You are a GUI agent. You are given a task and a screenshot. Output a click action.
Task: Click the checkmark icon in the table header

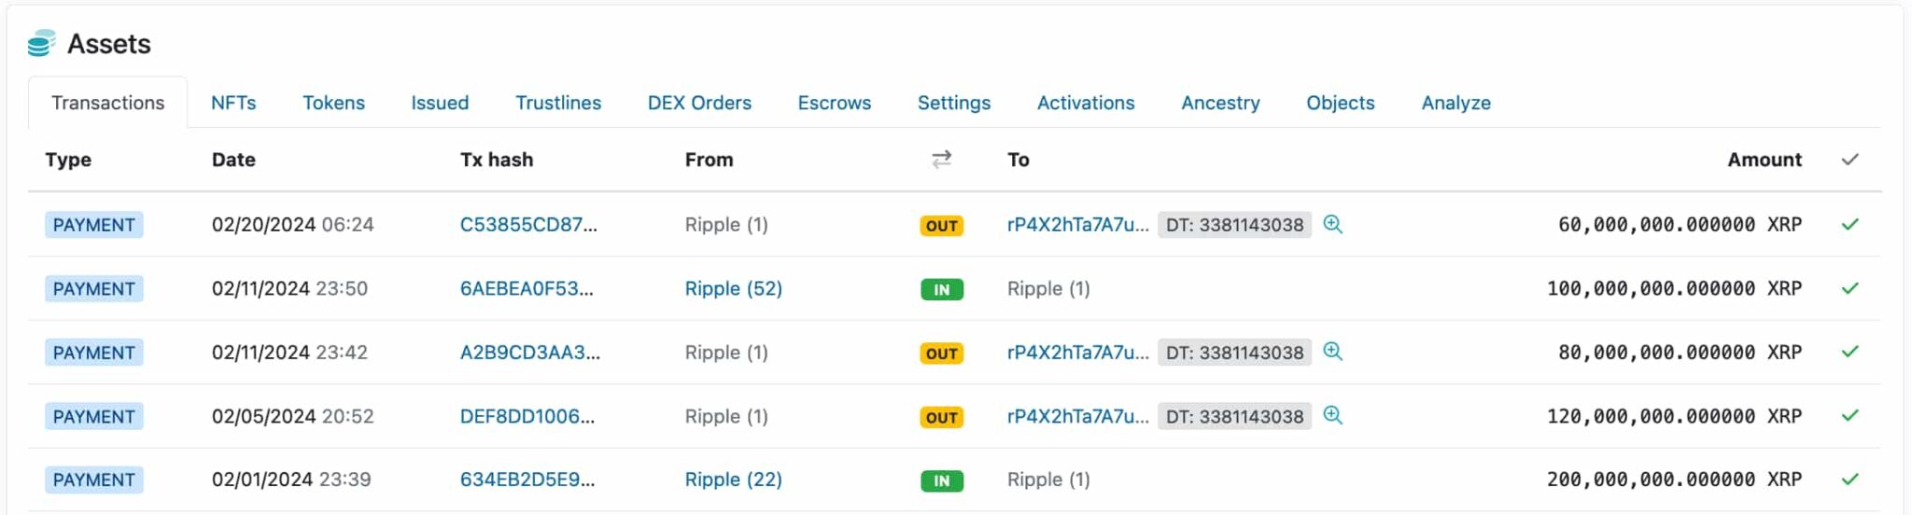(x=1849, y=160)
